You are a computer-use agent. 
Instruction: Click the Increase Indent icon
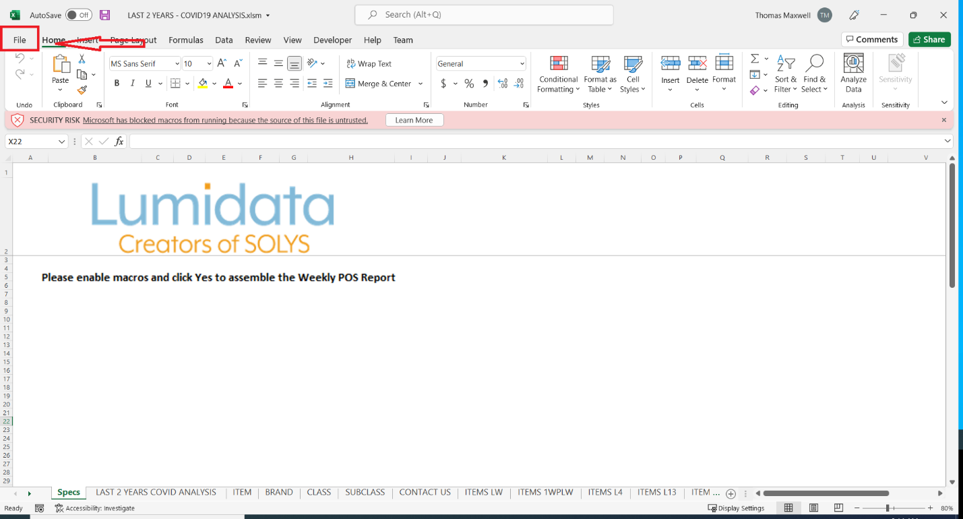[328, 84]
